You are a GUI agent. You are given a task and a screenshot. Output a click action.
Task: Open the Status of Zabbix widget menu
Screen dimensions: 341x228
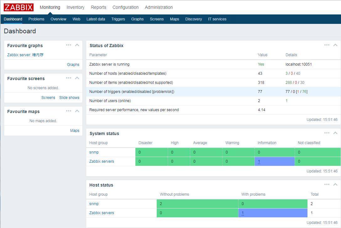pos(327,45)
